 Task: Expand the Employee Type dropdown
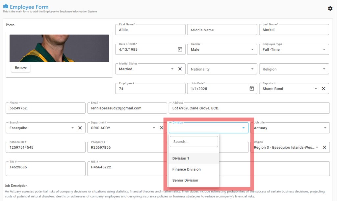[324, 49]
